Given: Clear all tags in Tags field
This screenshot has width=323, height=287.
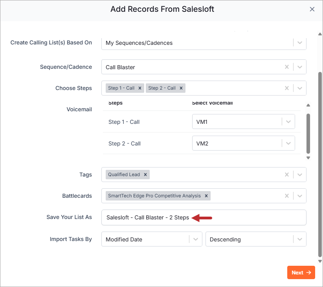Looking at the screenshot, I should [286, 175].
